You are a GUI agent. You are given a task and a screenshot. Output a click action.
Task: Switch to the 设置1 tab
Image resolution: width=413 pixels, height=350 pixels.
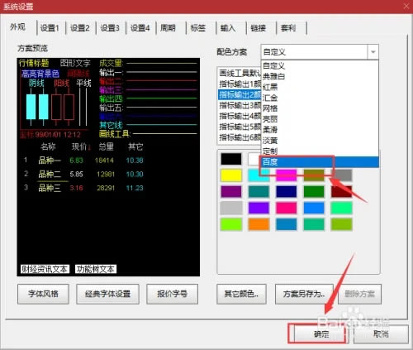50,28
